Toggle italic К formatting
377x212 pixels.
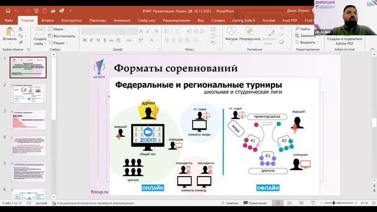(91, 40)
